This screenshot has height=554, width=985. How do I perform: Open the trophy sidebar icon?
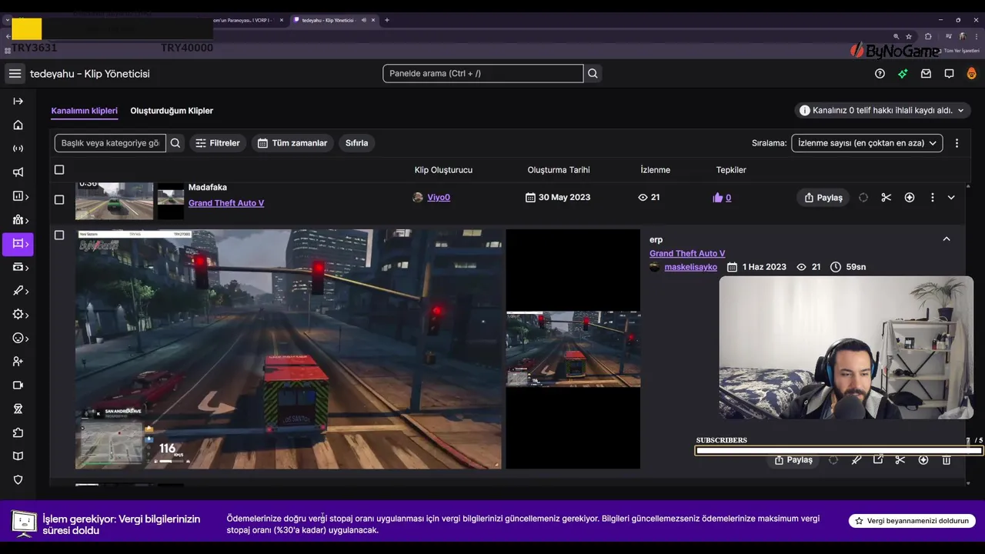point(18,409)
